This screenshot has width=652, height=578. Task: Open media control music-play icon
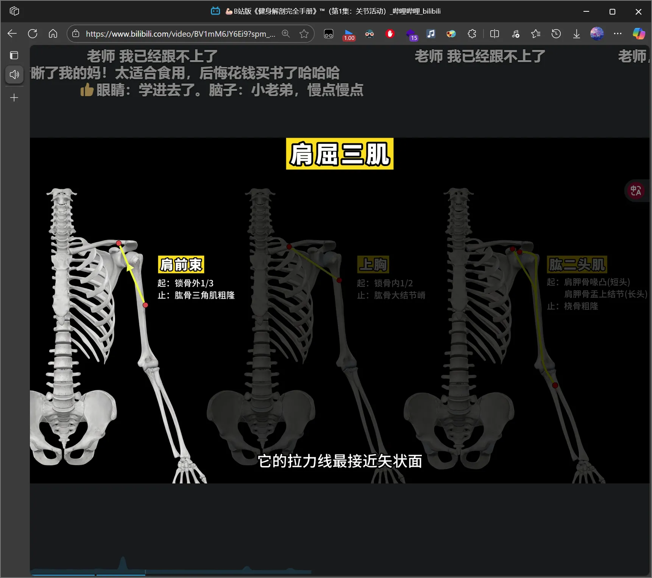pos(515,34)
